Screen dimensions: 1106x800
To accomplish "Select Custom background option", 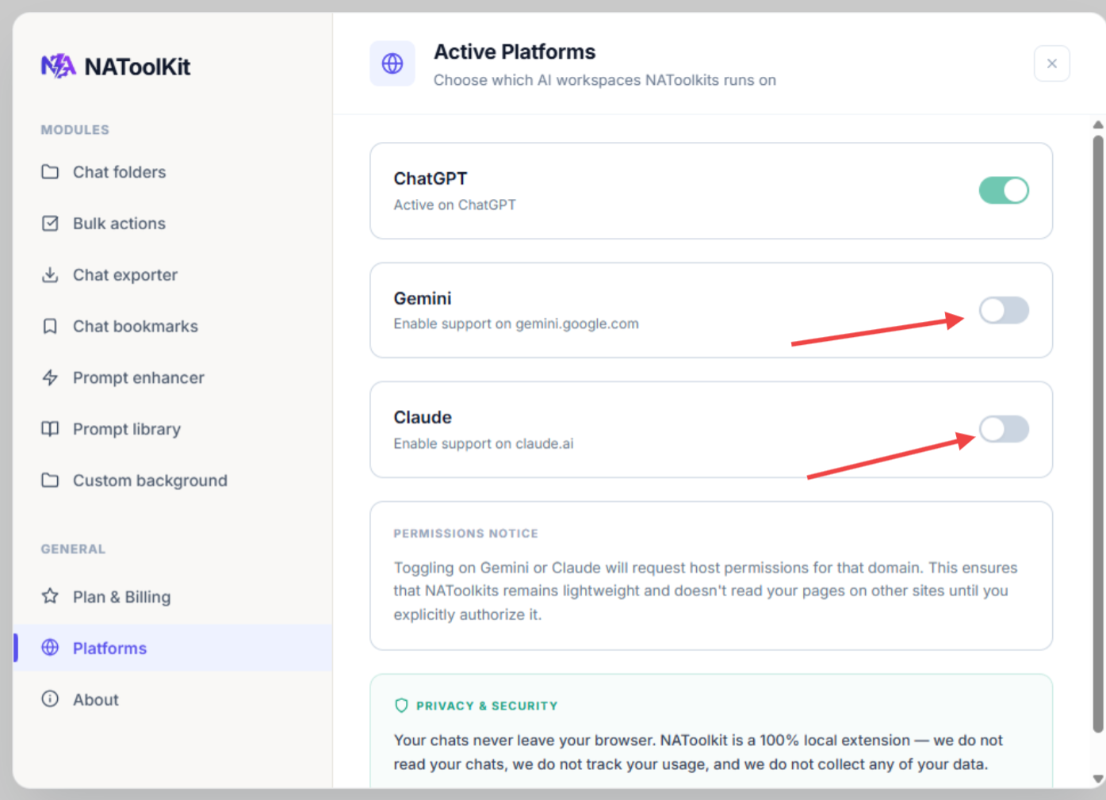I will (173, 480).
